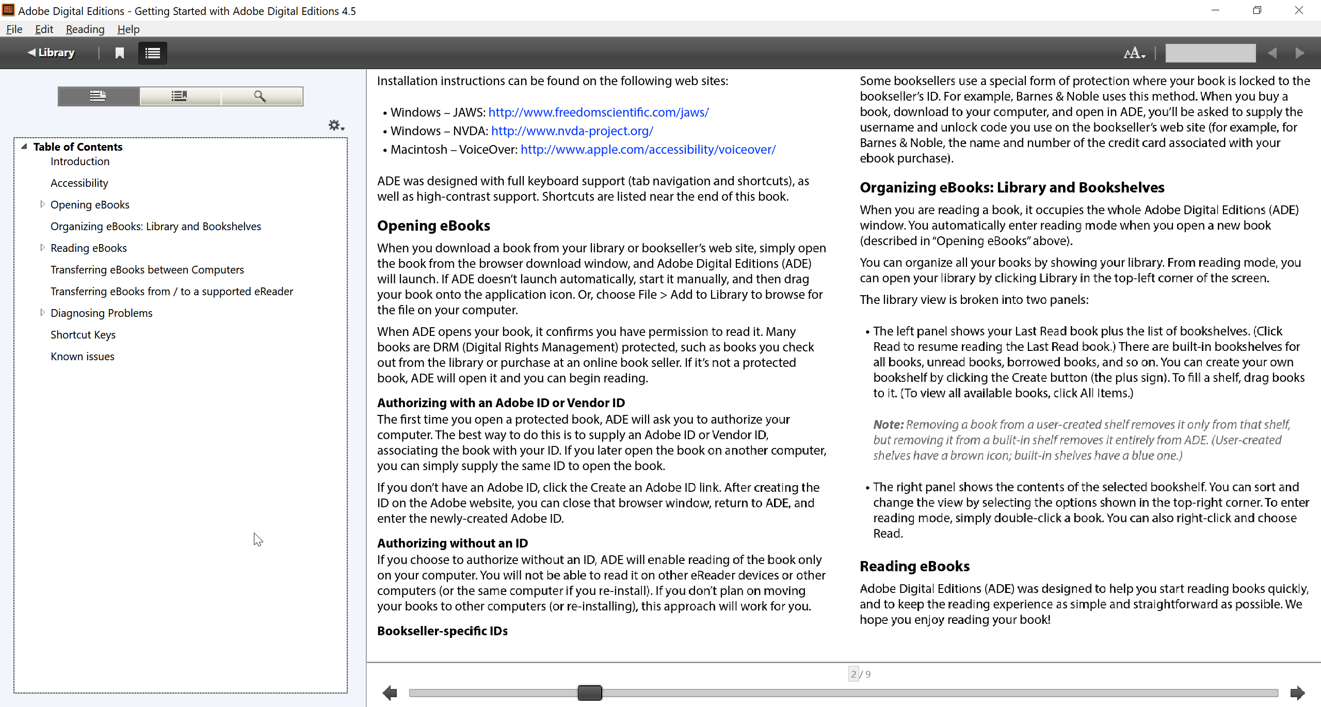
Task: Click the Reading eBooks tree label
Action: (89, 248)
